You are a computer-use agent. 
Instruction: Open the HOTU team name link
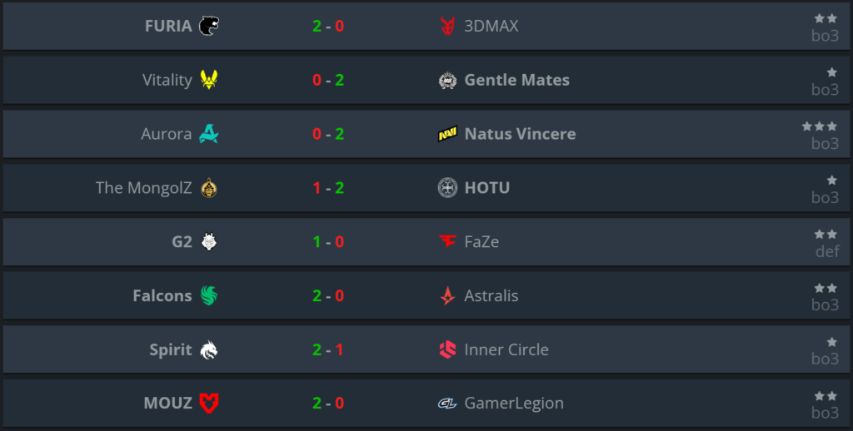486,188
